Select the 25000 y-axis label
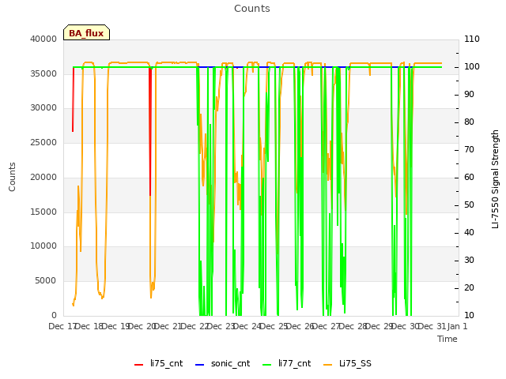The width and height of the screenshot is (506, 379). tap(43, 142)
